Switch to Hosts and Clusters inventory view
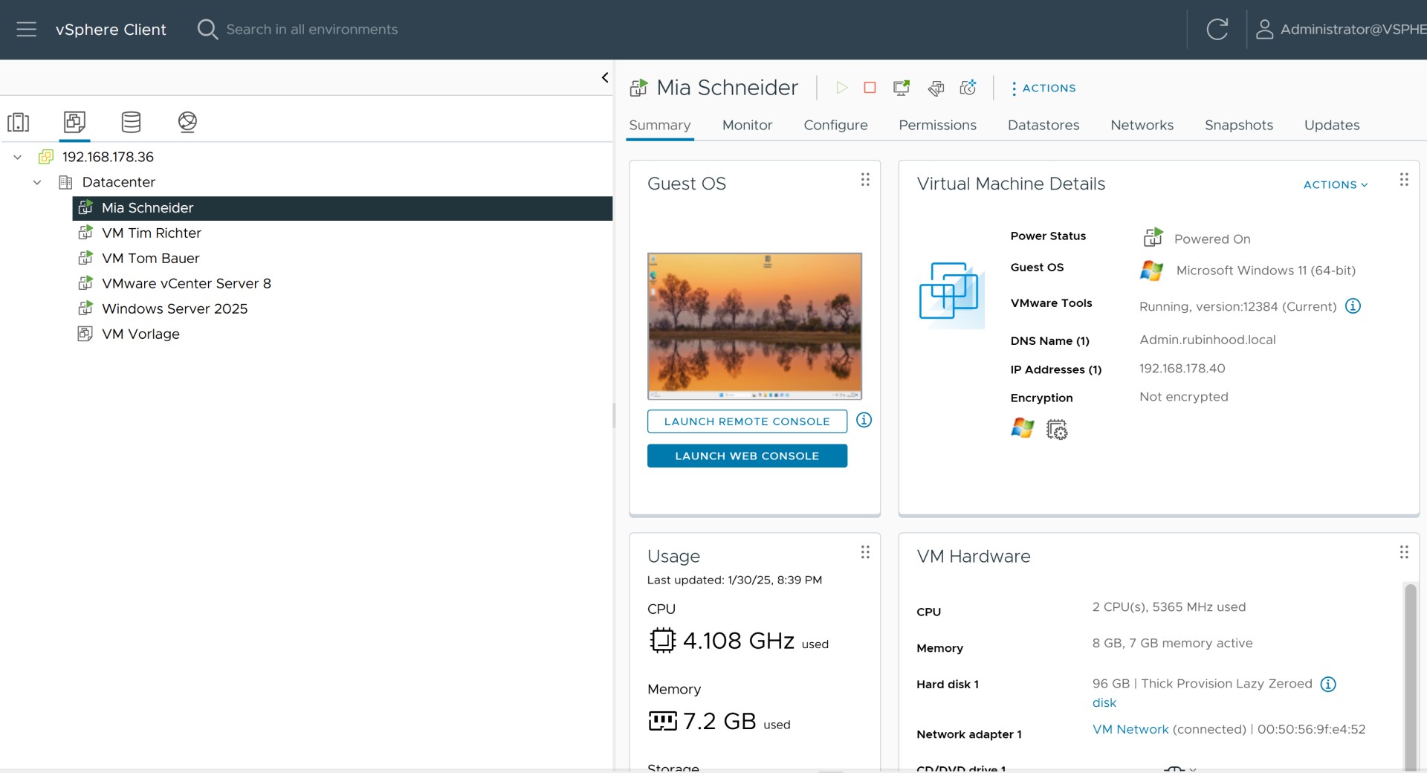Viewport: 1427px width, 773px height. click(19, 122)
